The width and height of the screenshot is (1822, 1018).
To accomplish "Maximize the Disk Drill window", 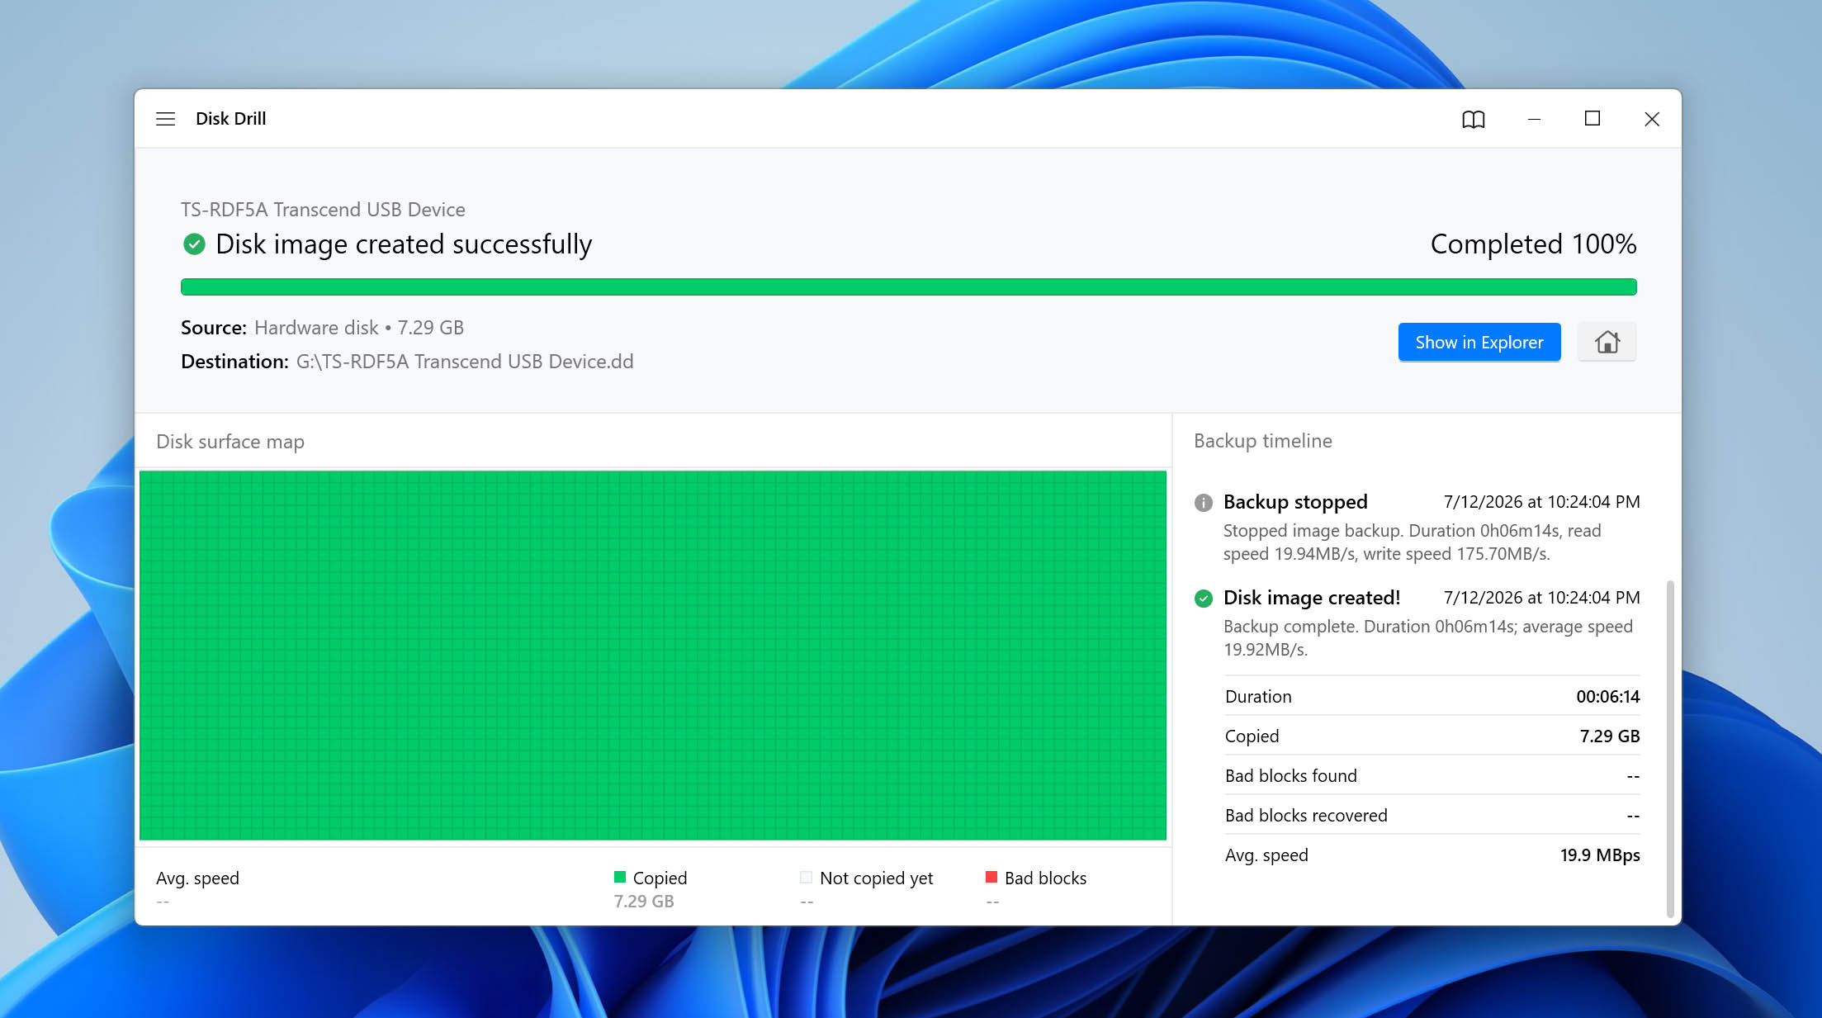I will [x=1592, y=119].
